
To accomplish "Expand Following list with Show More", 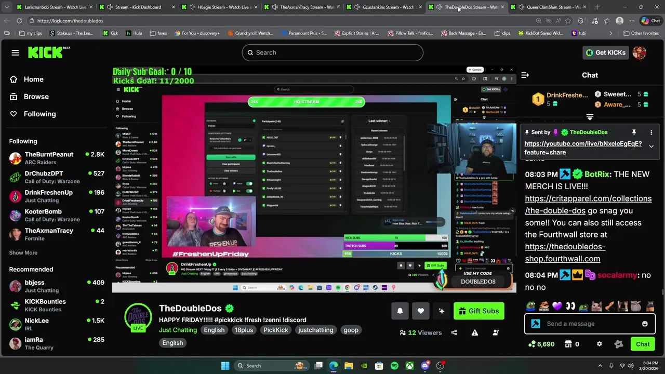I will [23, 252].
